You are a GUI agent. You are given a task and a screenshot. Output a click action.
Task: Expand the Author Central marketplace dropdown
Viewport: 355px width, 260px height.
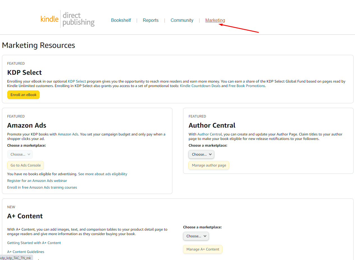(201, 154)
